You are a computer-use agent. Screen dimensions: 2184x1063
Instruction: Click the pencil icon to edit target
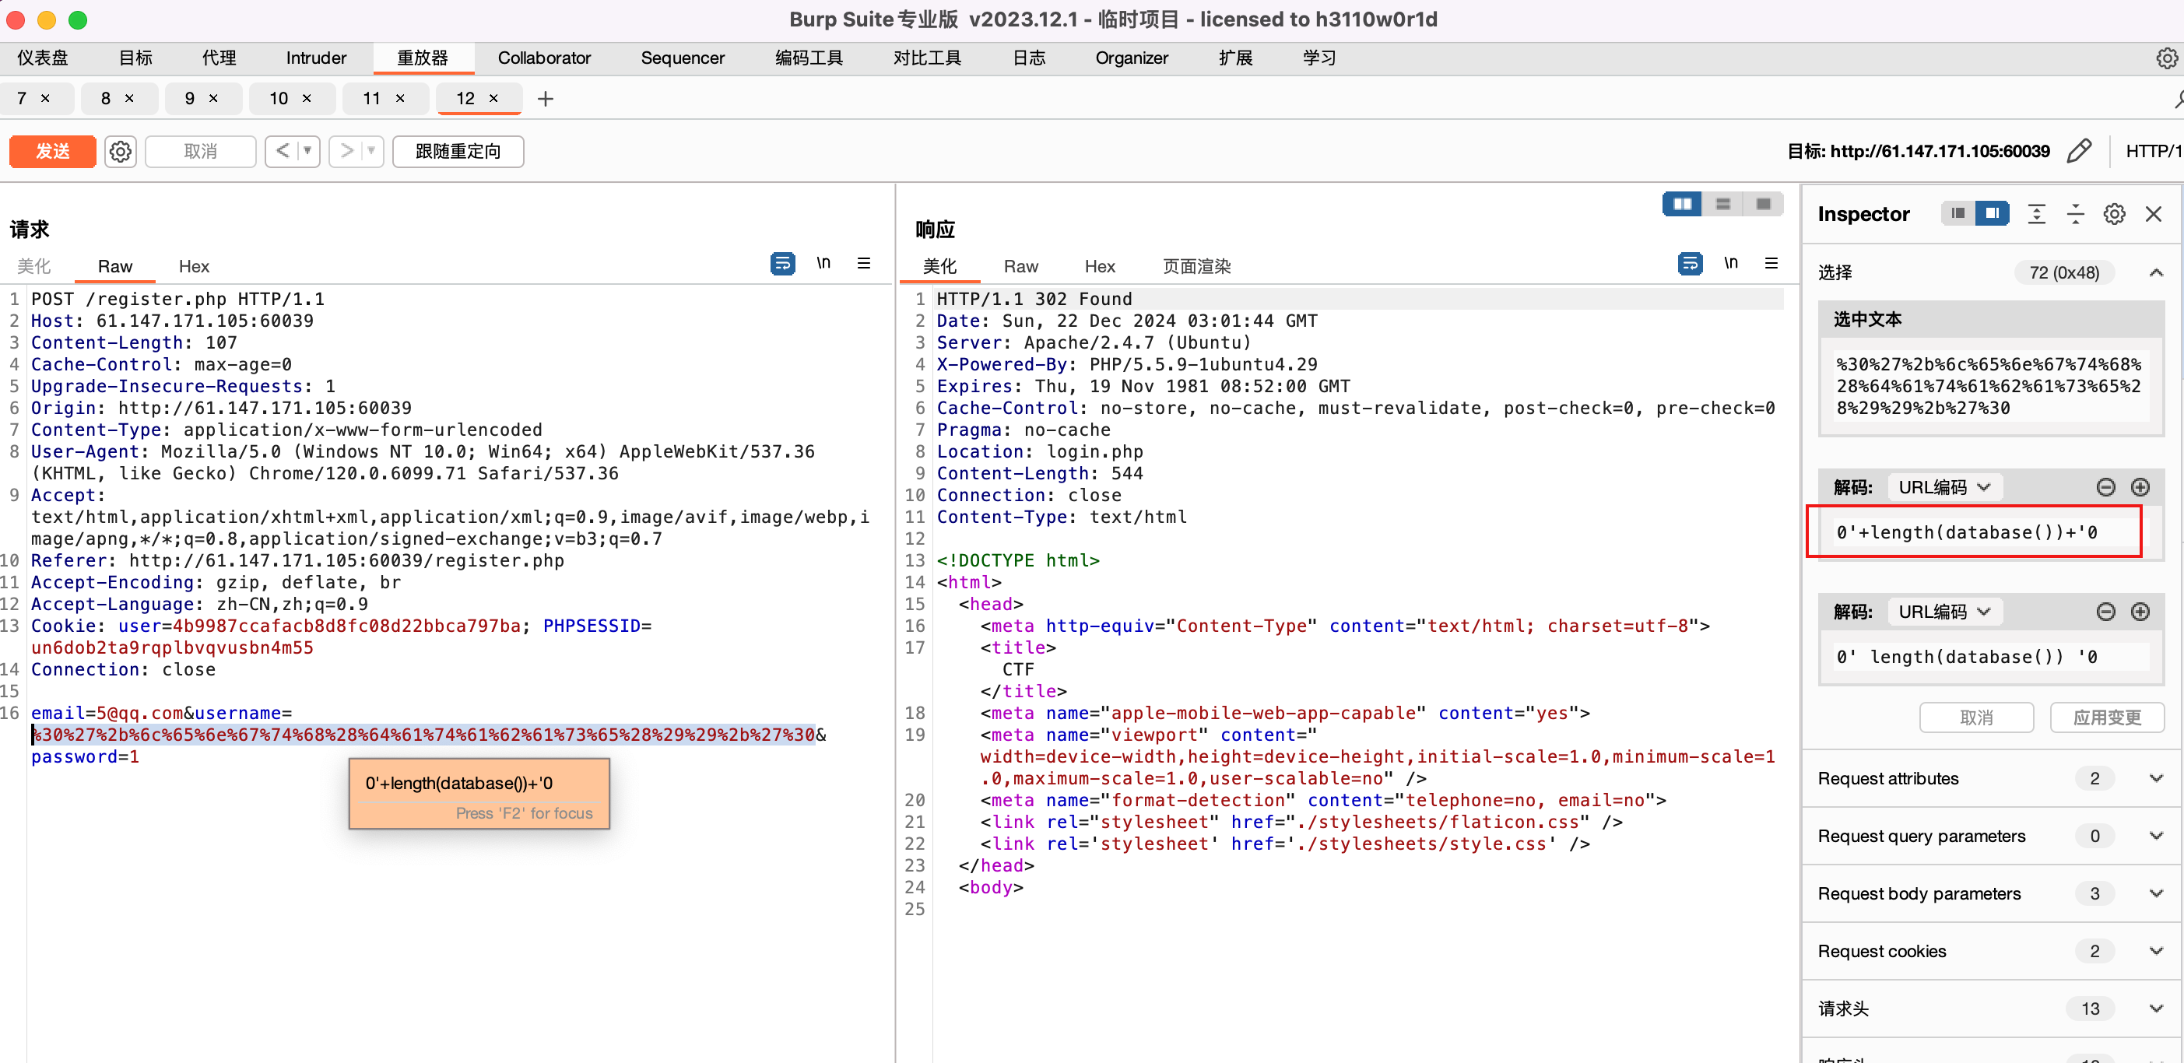(x=2078, y=151)
